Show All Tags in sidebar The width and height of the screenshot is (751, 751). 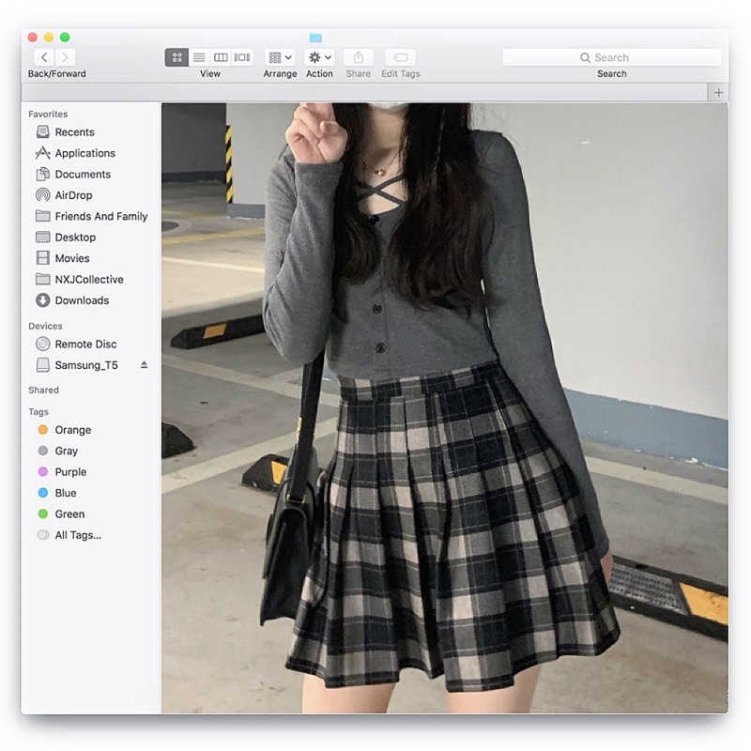[x=77, y=535]
